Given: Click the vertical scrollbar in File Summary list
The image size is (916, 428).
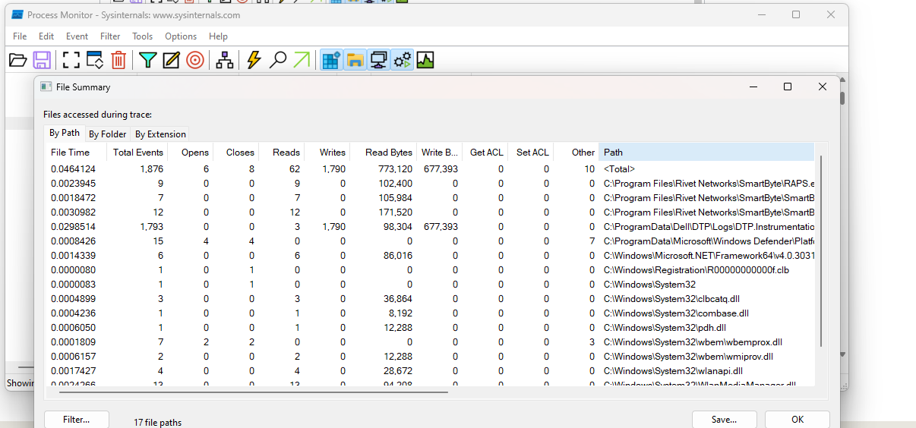Looking at the screenshot, I should point(821,251).
